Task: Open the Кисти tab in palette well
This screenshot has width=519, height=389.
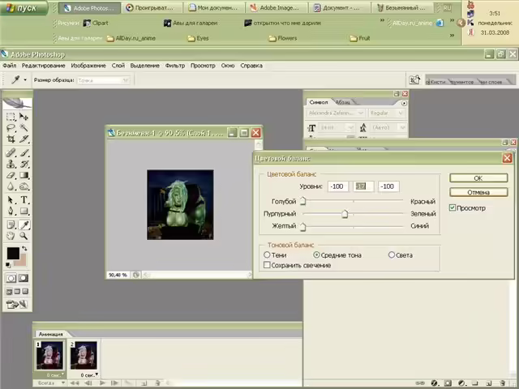Action: click(x=437, y=82)
